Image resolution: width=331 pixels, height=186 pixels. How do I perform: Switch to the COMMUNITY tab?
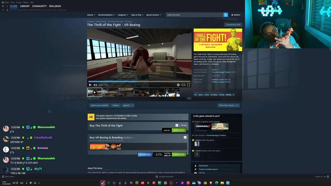39,6
